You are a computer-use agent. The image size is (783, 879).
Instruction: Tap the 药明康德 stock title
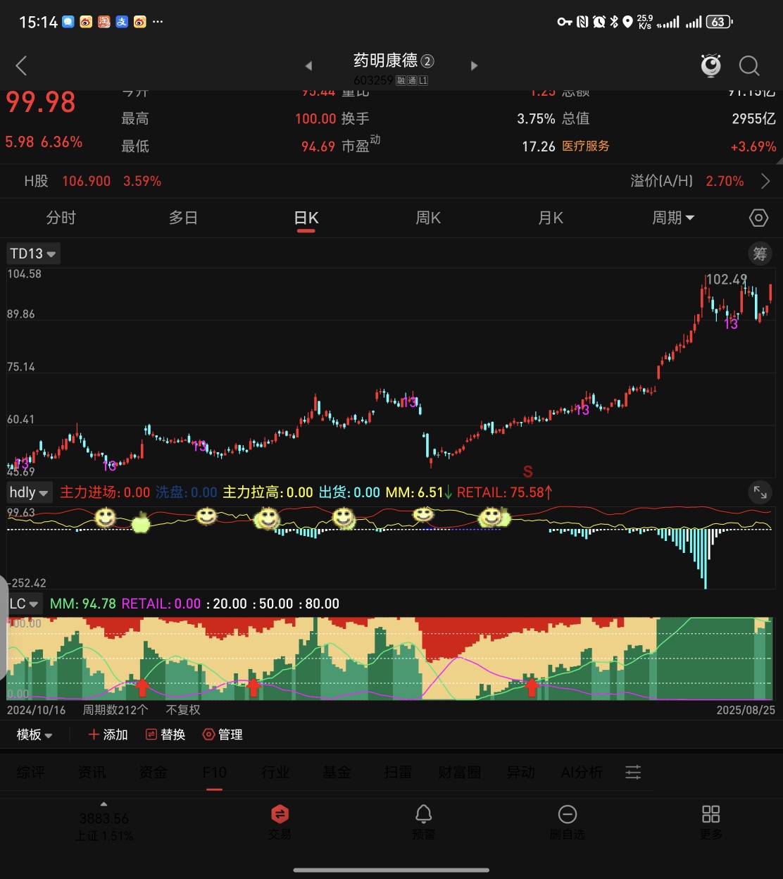pos(386,61)
